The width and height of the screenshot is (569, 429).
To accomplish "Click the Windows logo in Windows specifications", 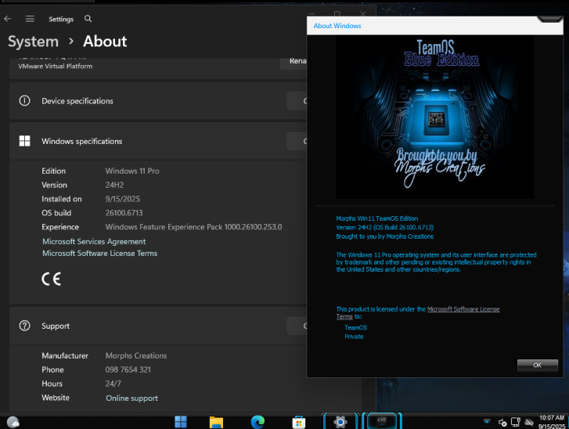I will [x=25, y=141].
